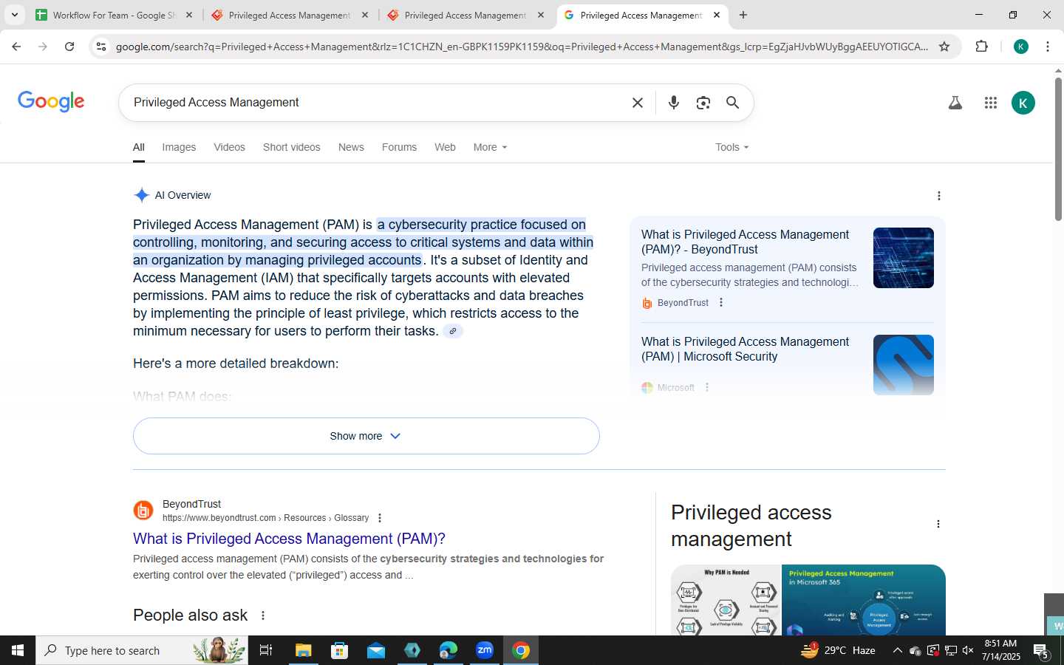Open Google account avatar on page
1064x665 pixels.
pyautogui.click(x=1023, y=103)
